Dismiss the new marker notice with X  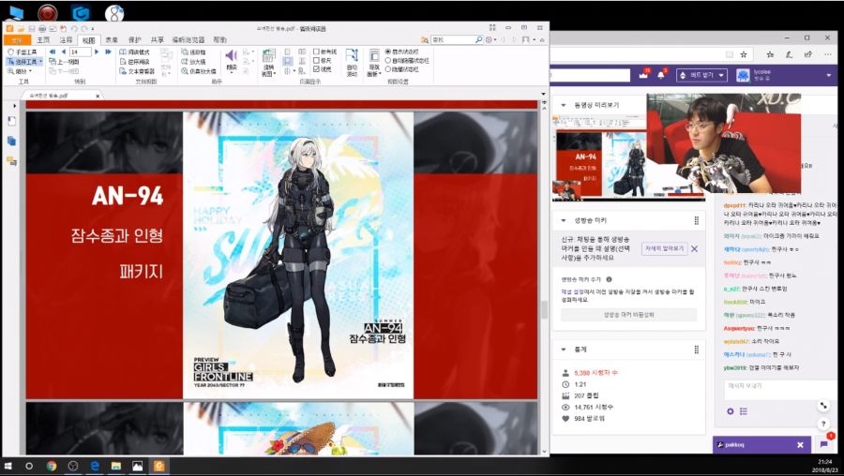click(694, 248)
